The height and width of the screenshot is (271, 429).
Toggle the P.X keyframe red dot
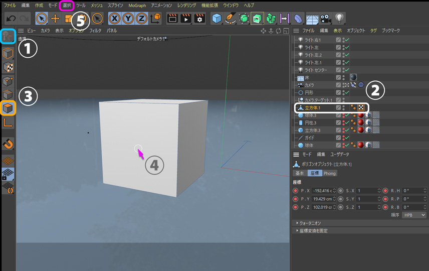click(296, 191)
